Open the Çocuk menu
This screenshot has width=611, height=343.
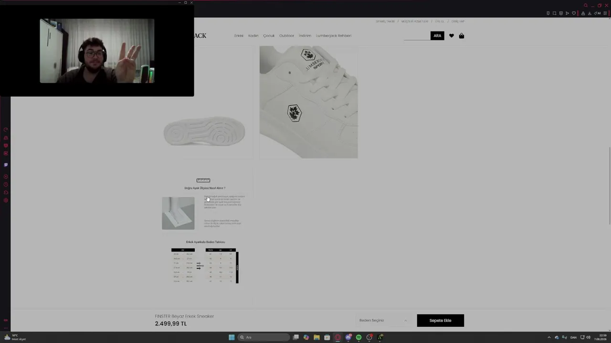click(x=269, y=36)
